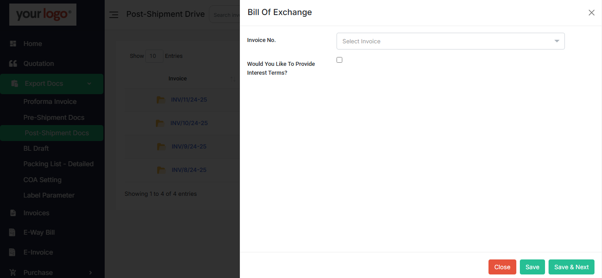
Task: Open invoice link INV/11/24-25
Action: (x=189, y=100)
